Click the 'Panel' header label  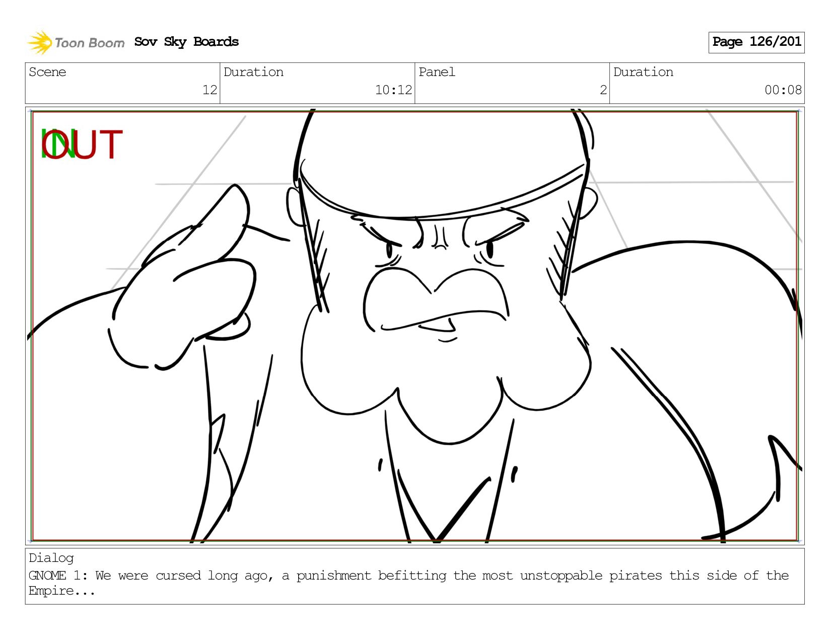pos(437,72)
